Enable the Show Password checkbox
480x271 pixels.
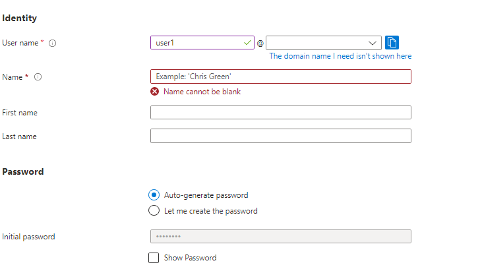(154, 258)
